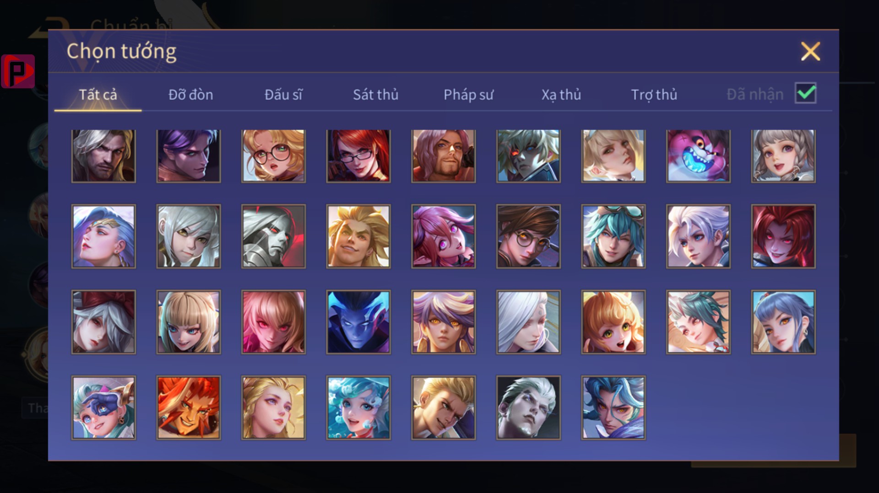
Task: Choose the orange-maned lion beast hero
Action: click(189, 407)
